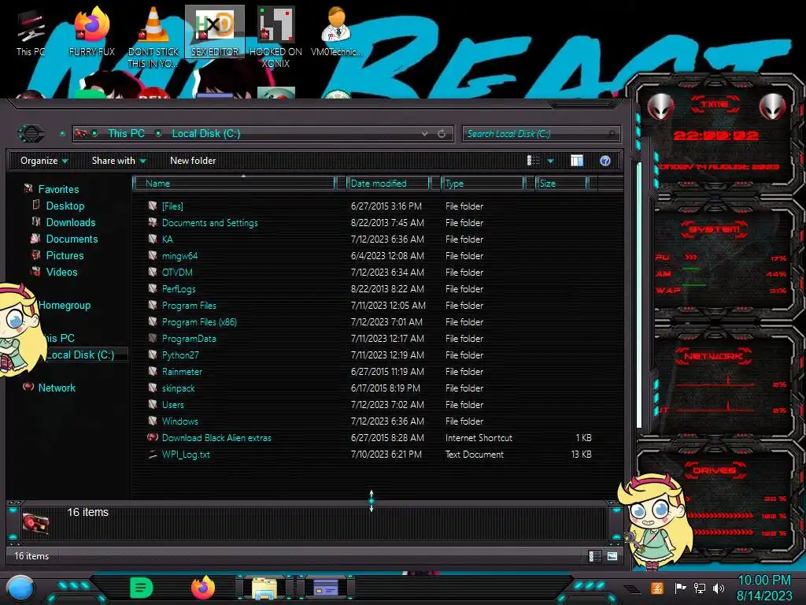Refresh the Local Disk (C:) folder view
The image size is (806, 605).
[442, 134]
